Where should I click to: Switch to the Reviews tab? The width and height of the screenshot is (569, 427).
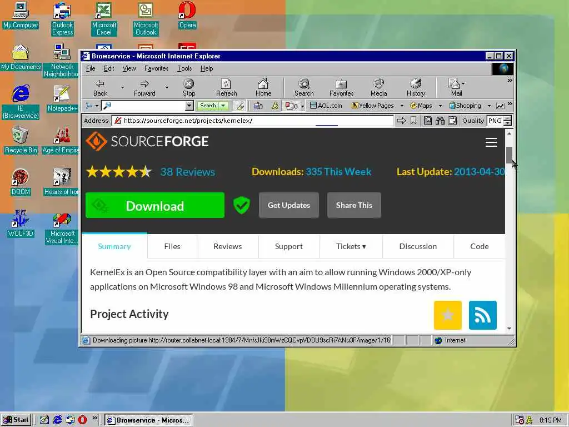coord(227,246)
